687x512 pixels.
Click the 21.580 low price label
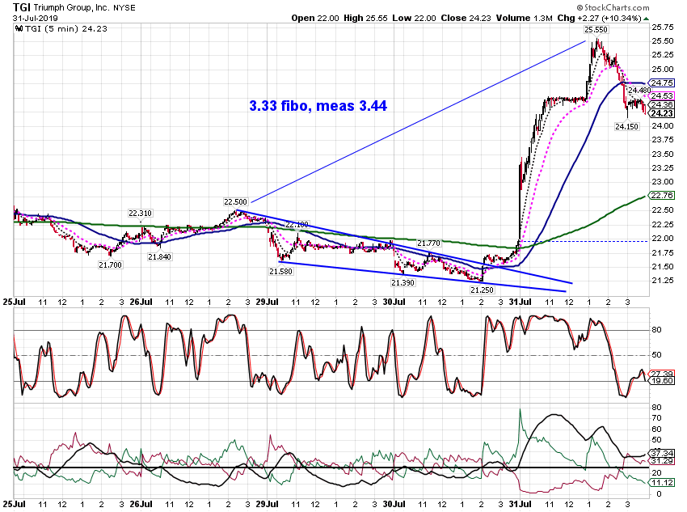[280, 272]
